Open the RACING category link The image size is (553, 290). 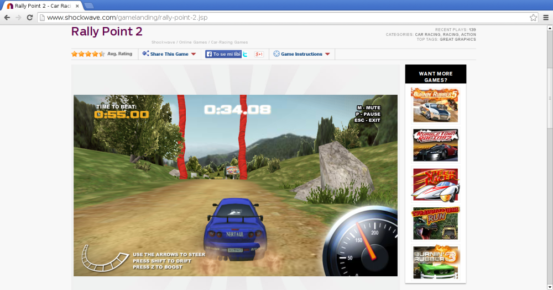(x=451, y=34)
